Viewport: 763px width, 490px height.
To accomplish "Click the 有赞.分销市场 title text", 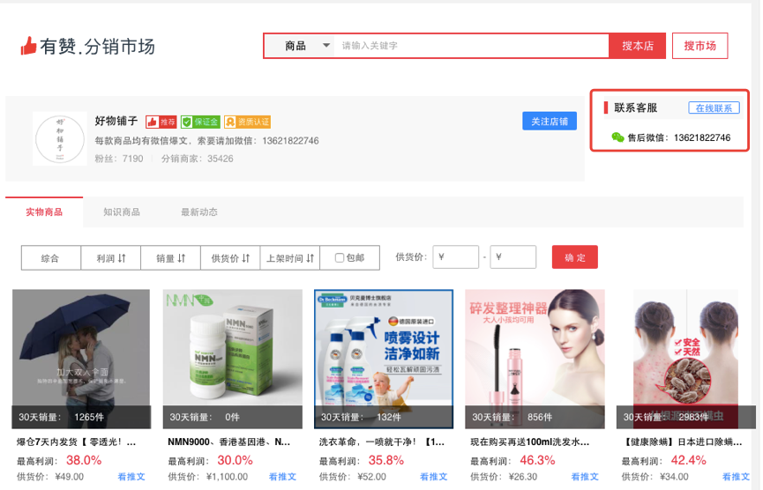I will [97, 47].
